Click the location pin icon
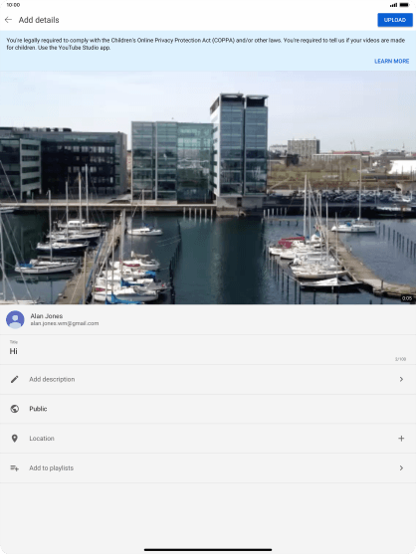The image size is (416, 554). (x=15, y=439)
